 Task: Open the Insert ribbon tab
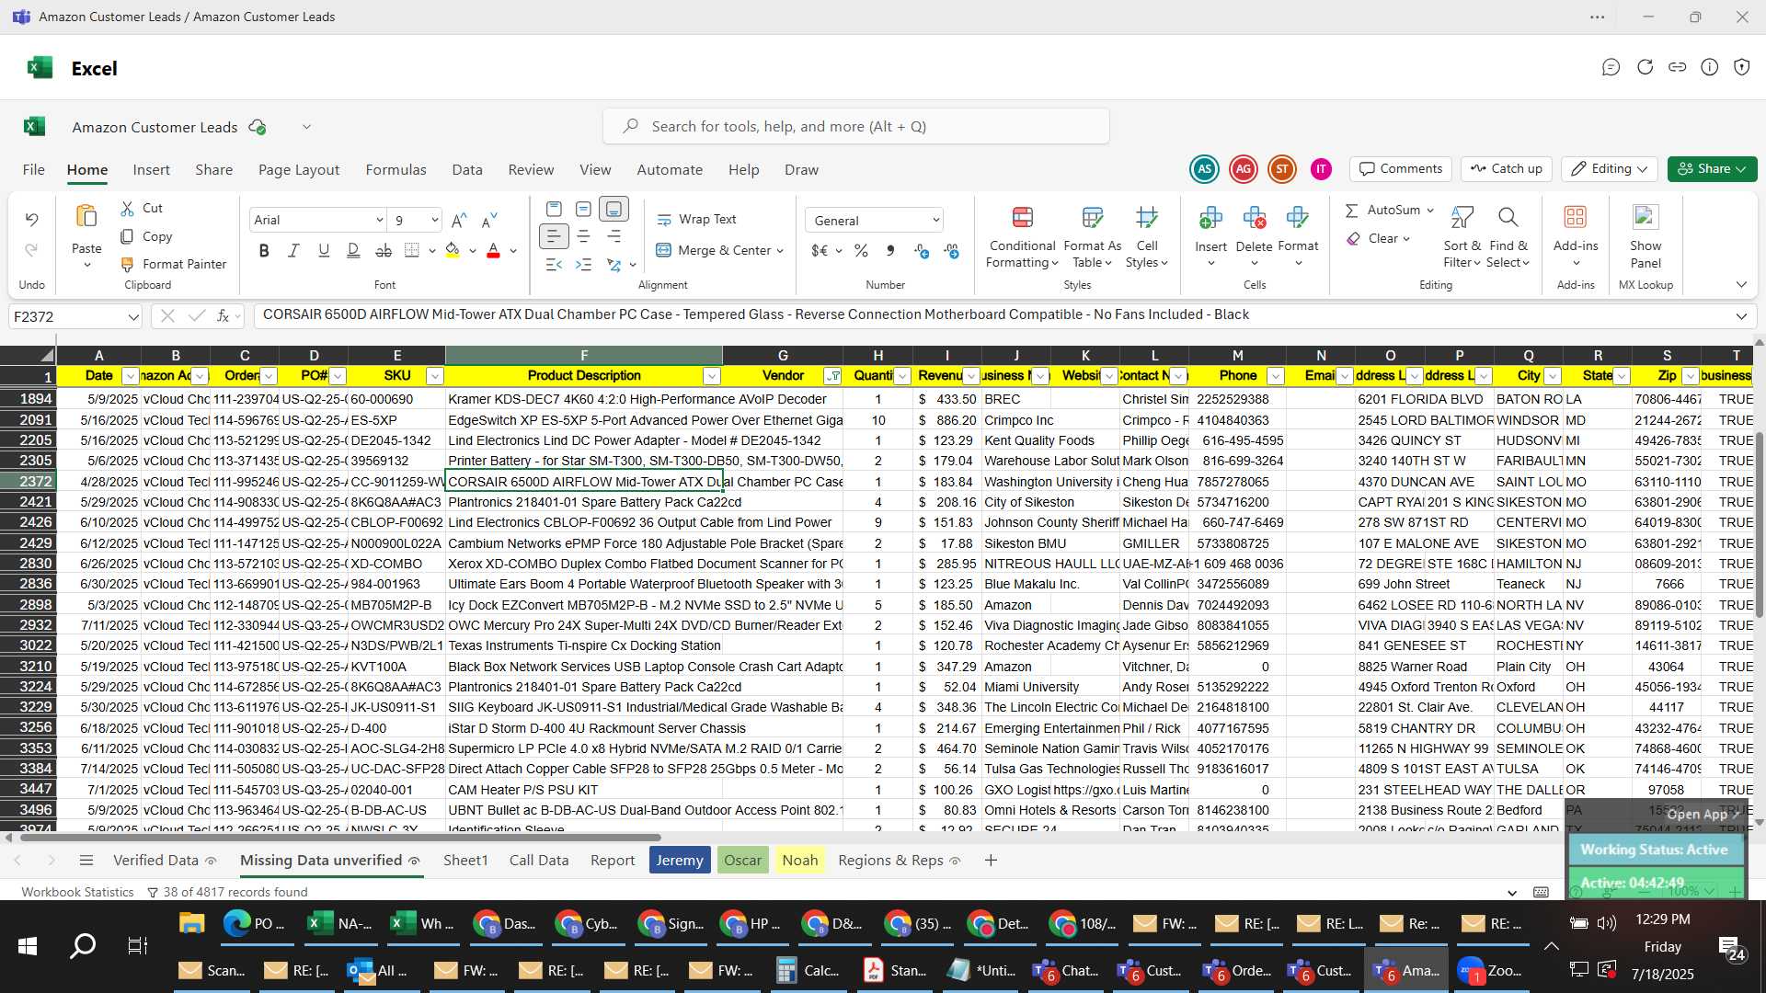coord(151,169)
